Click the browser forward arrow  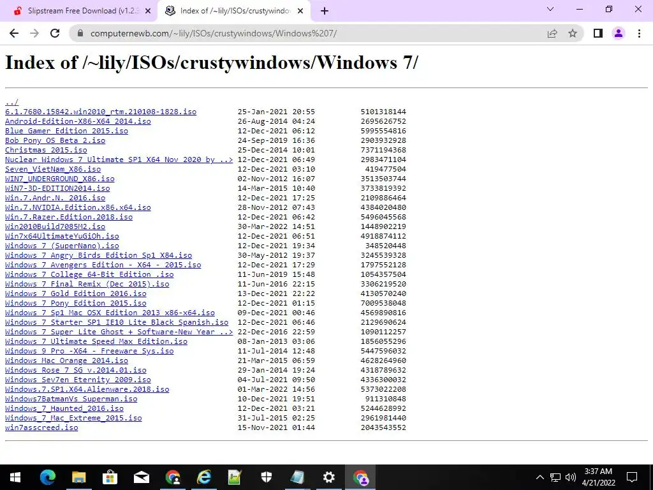[x=34, y=33]
